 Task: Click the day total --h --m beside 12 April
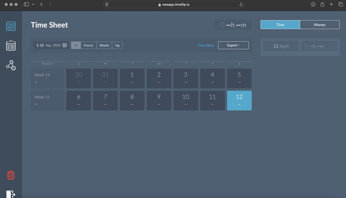coord(319,46)
